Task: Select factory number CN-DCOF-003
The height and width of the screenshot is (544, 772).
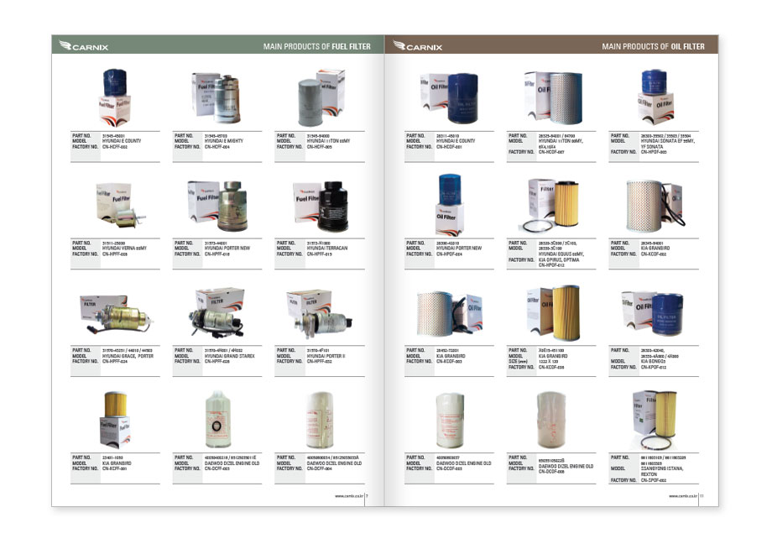Action: click(449, 468)
